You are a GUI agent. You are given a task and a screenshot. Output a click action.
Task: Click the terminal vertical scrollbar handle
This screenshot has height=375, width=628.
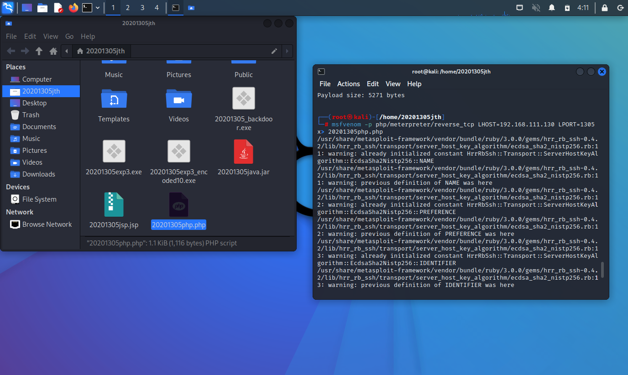pyautogui.click(x=602, y=270)
